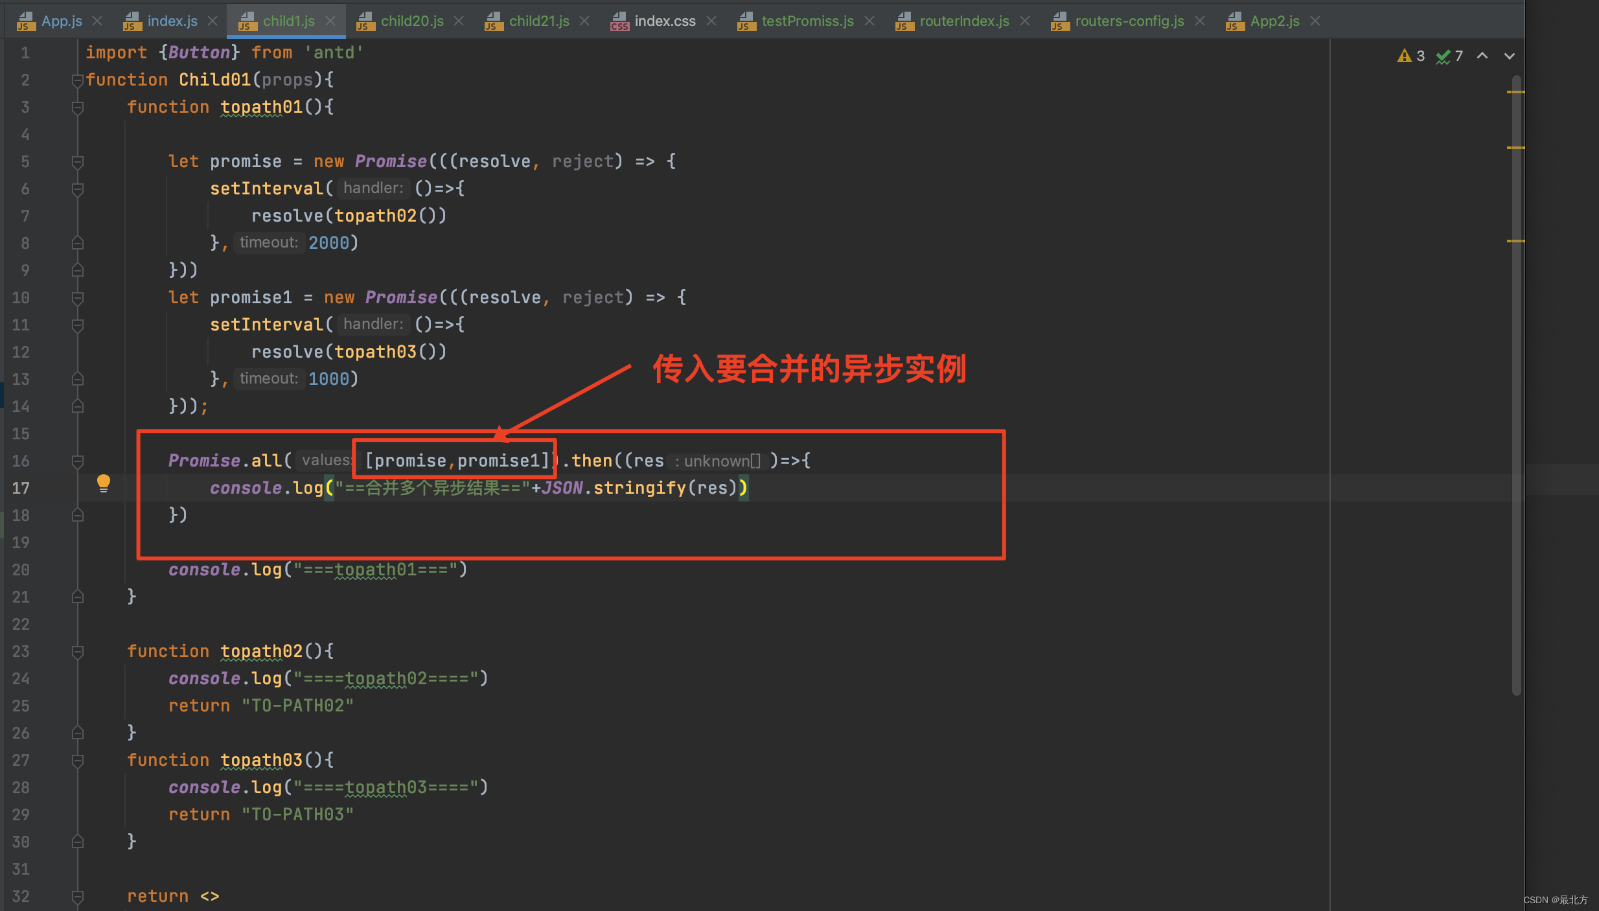1599x911 pixels.
Task: Close the index.css tab
Action: pos(711,21)
